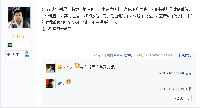Open the 小吧主 moderator badge
Screen dimensions: 200x108
pos(19,54)
